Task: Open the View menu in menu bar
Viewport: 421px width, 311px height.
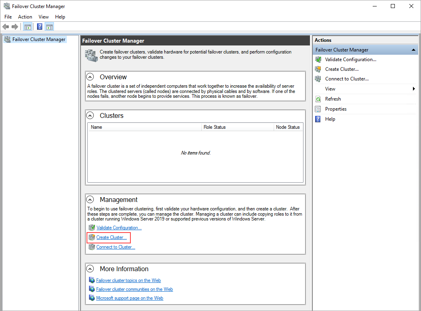Action: click(43, 17)
